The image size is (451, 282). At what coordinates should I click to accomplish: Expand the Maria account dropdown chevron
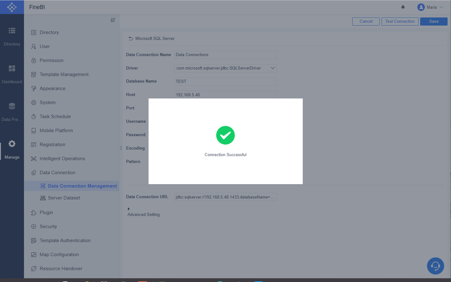[x=441, y=7]
